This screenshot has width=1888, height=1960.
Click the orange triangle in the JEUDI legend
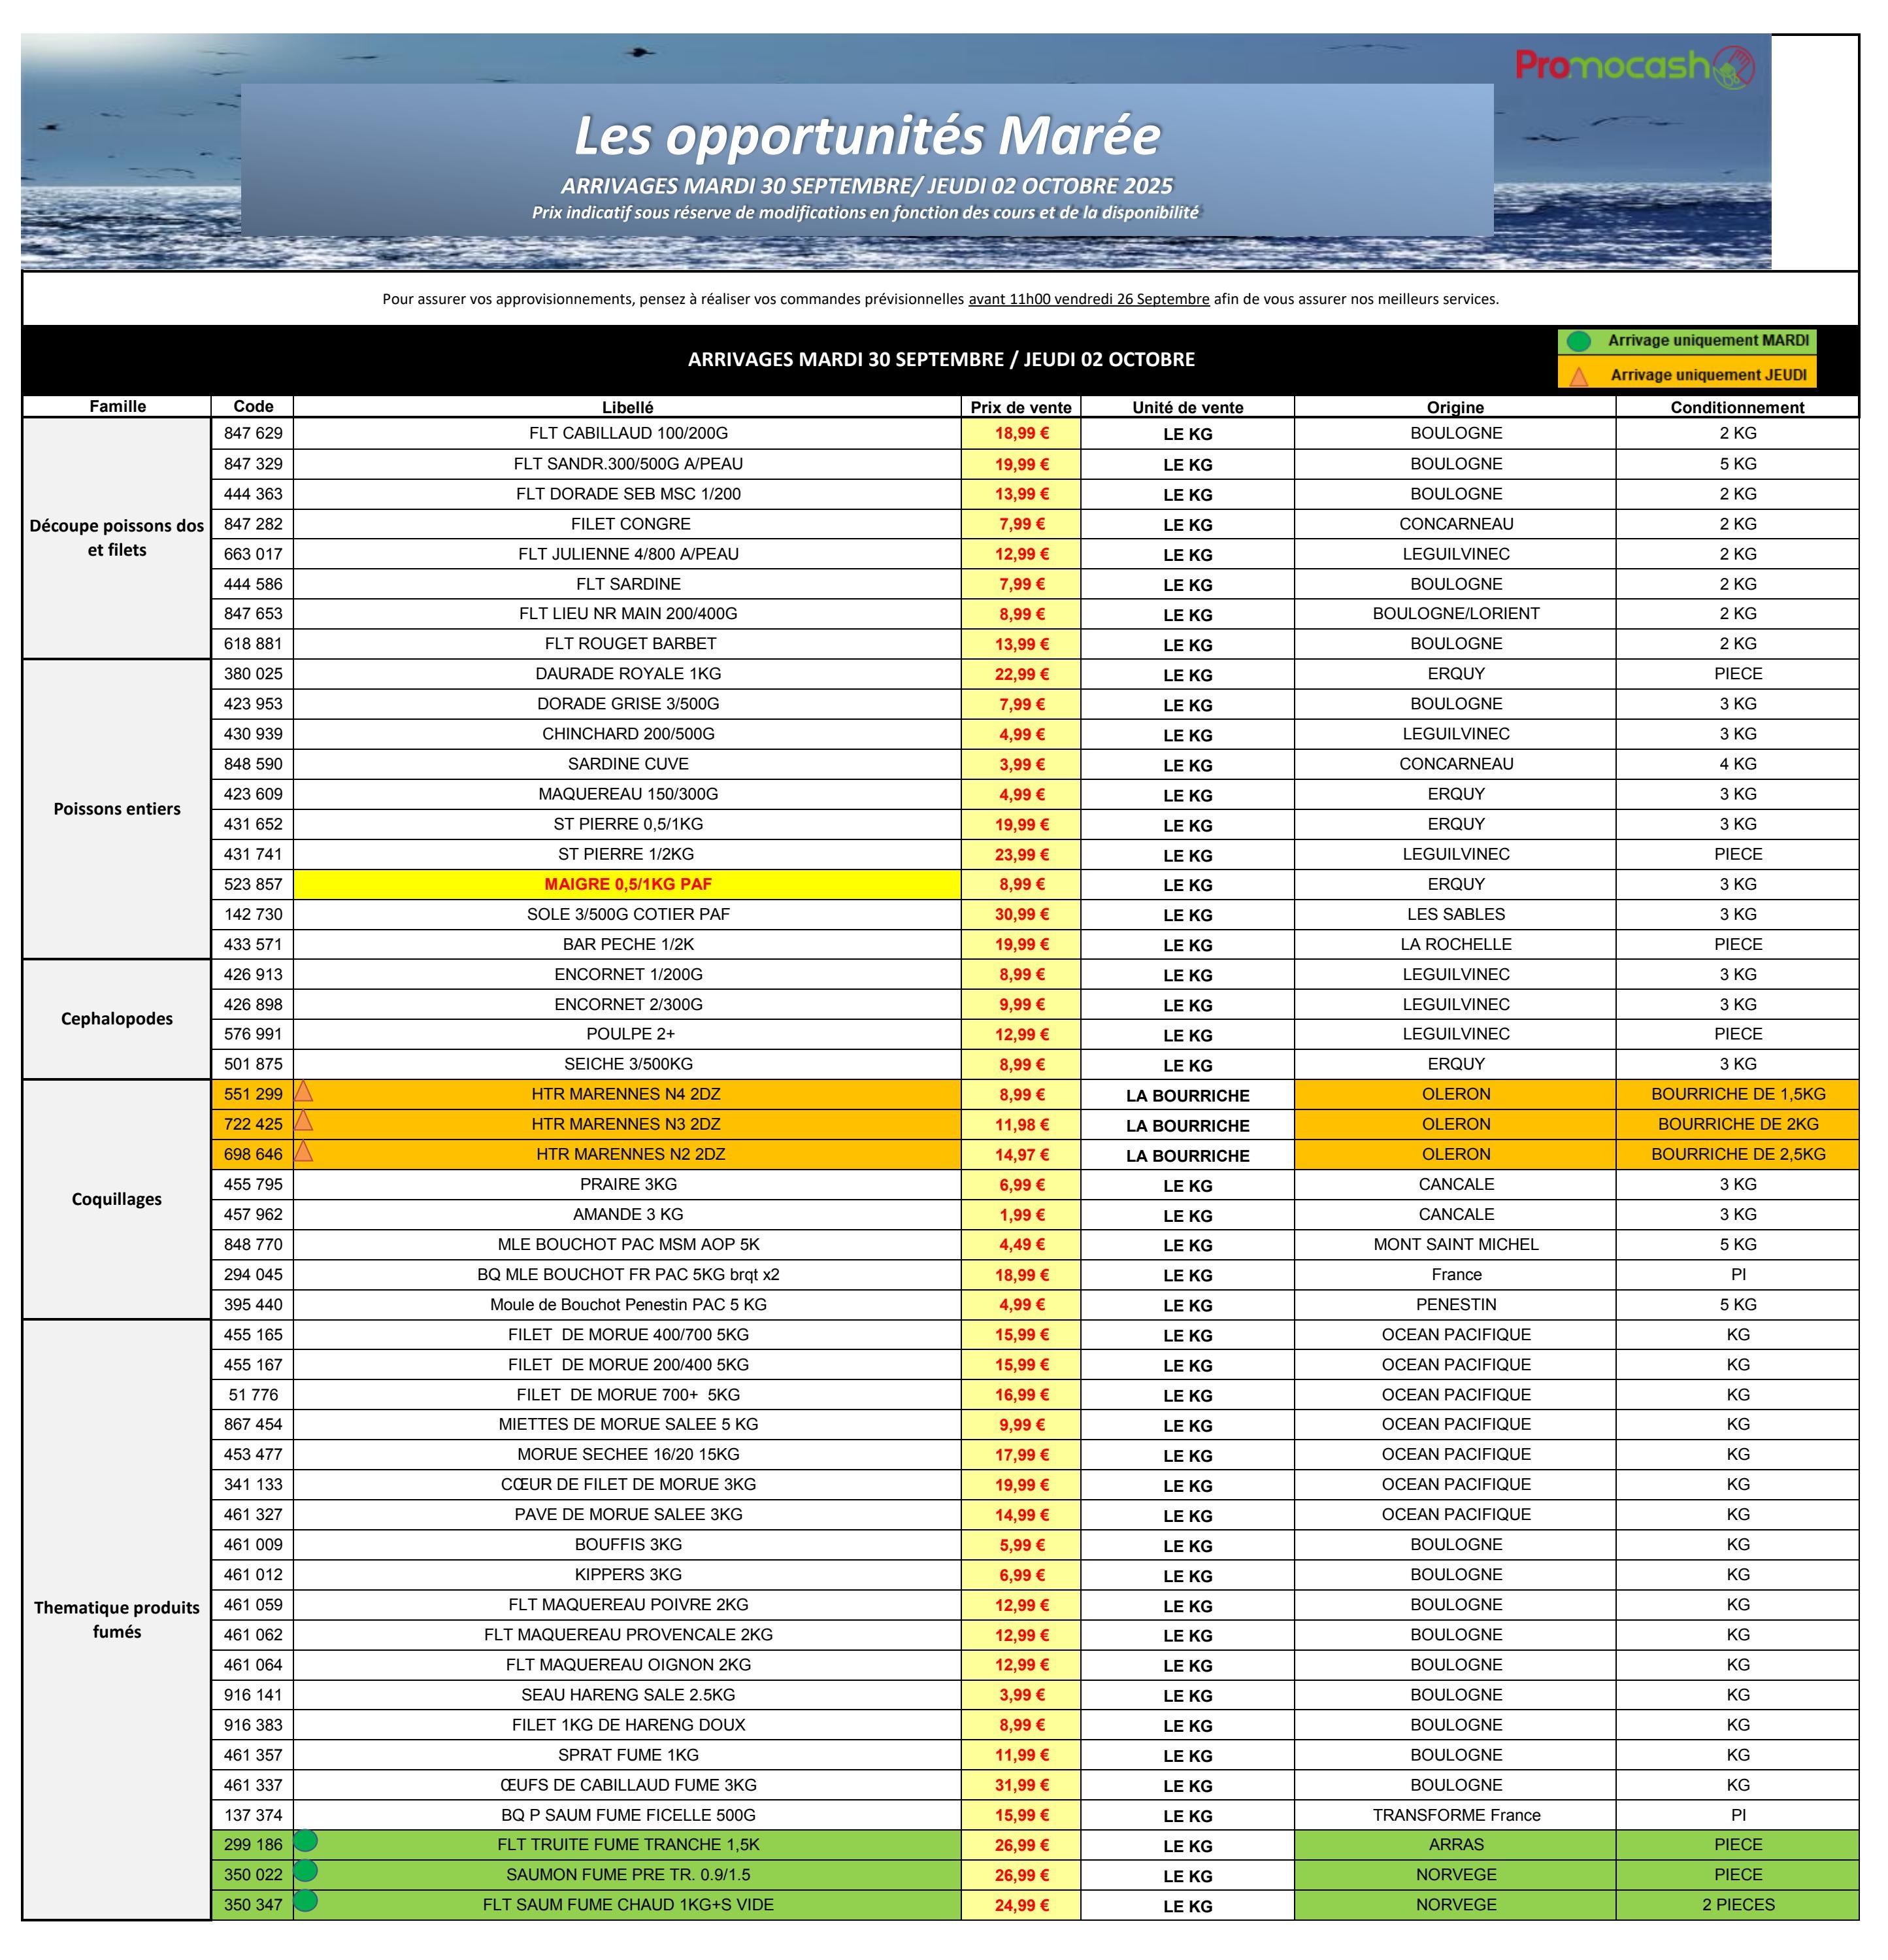click(x=1578, y=377)
